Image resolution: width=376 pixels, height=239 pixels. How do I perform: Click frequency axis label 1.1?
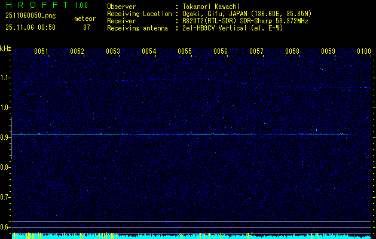pyautogui.click(x=4, y=78)
